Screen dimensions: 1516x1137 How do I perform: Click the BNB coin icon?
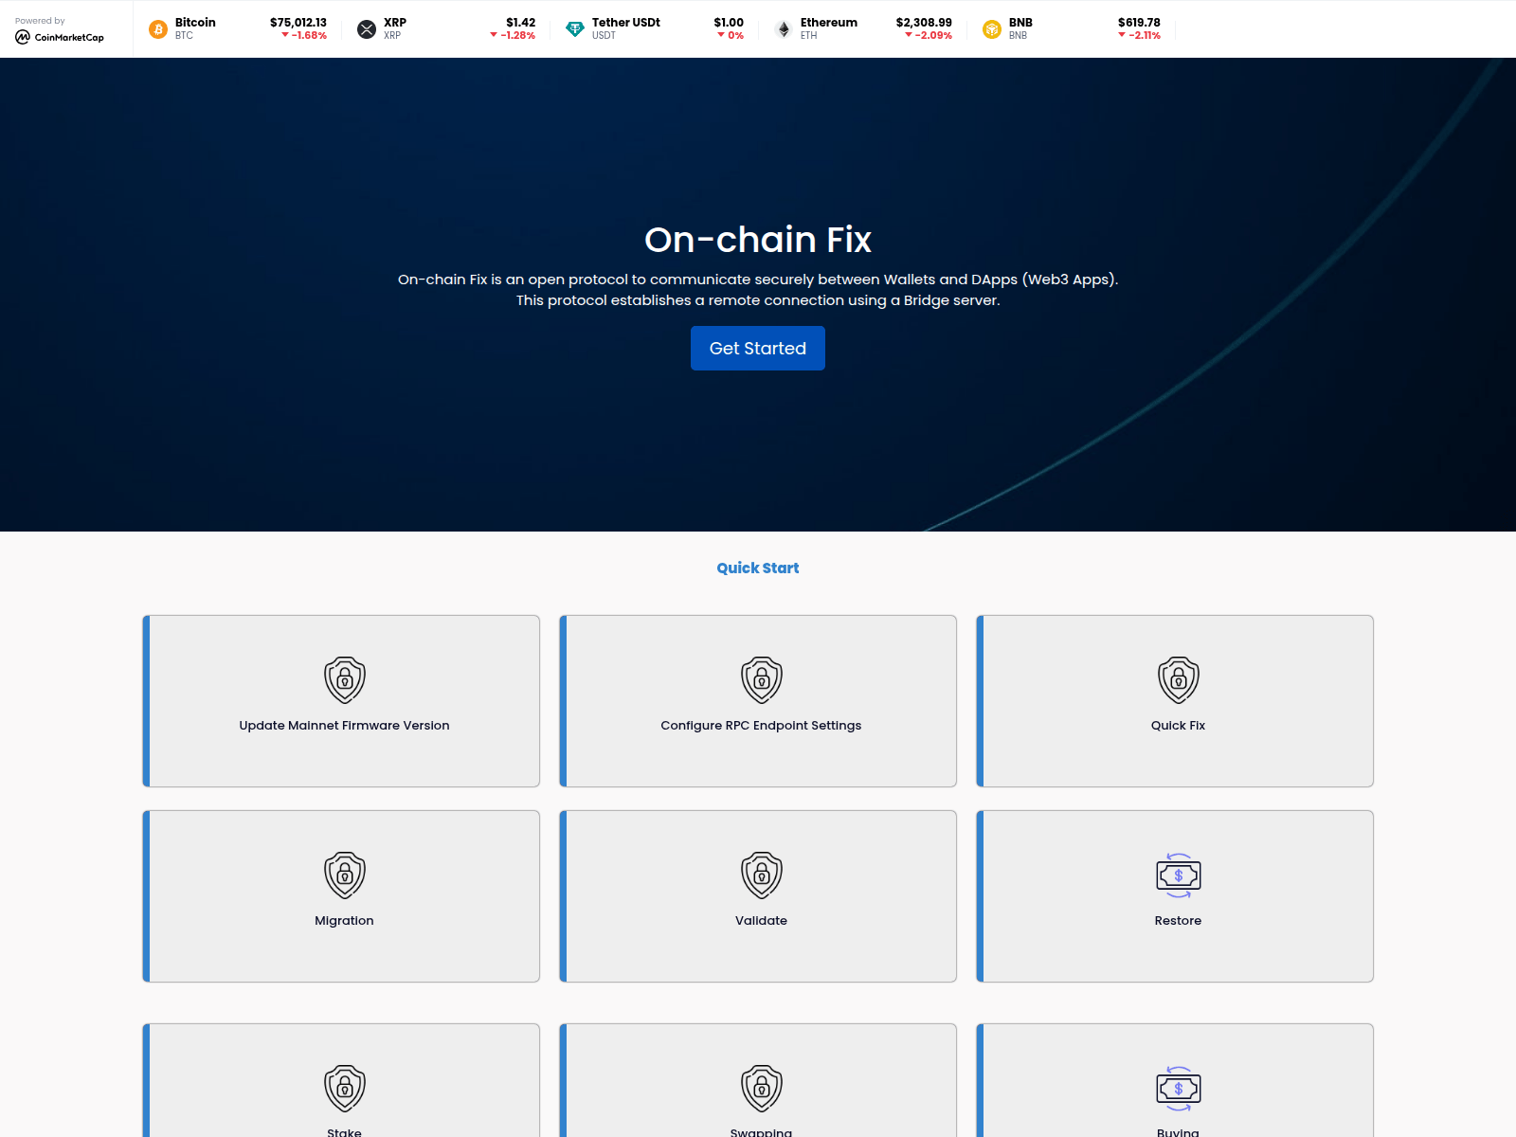pos(992,29)
